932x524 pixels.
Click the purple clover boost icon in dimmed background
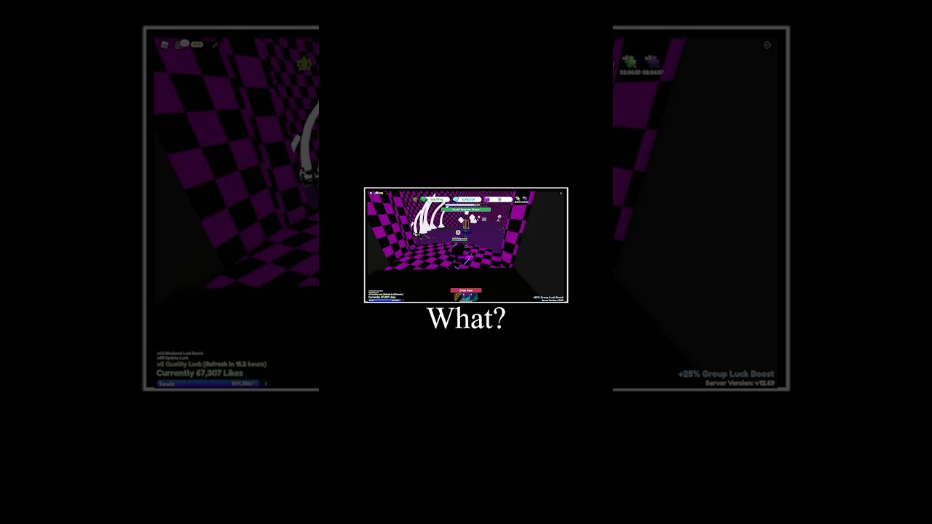653,61
